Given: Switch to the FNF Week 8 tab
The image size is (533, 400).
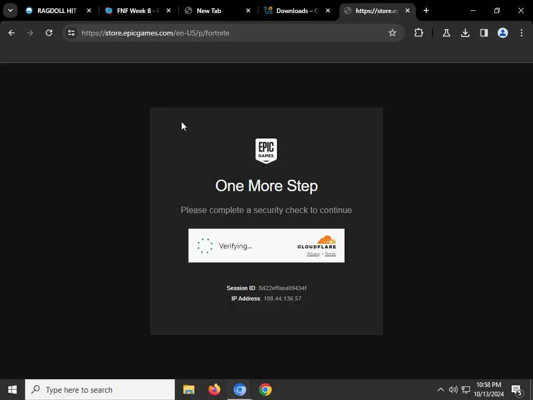Looking at the screenshot, I should [137, 10].
